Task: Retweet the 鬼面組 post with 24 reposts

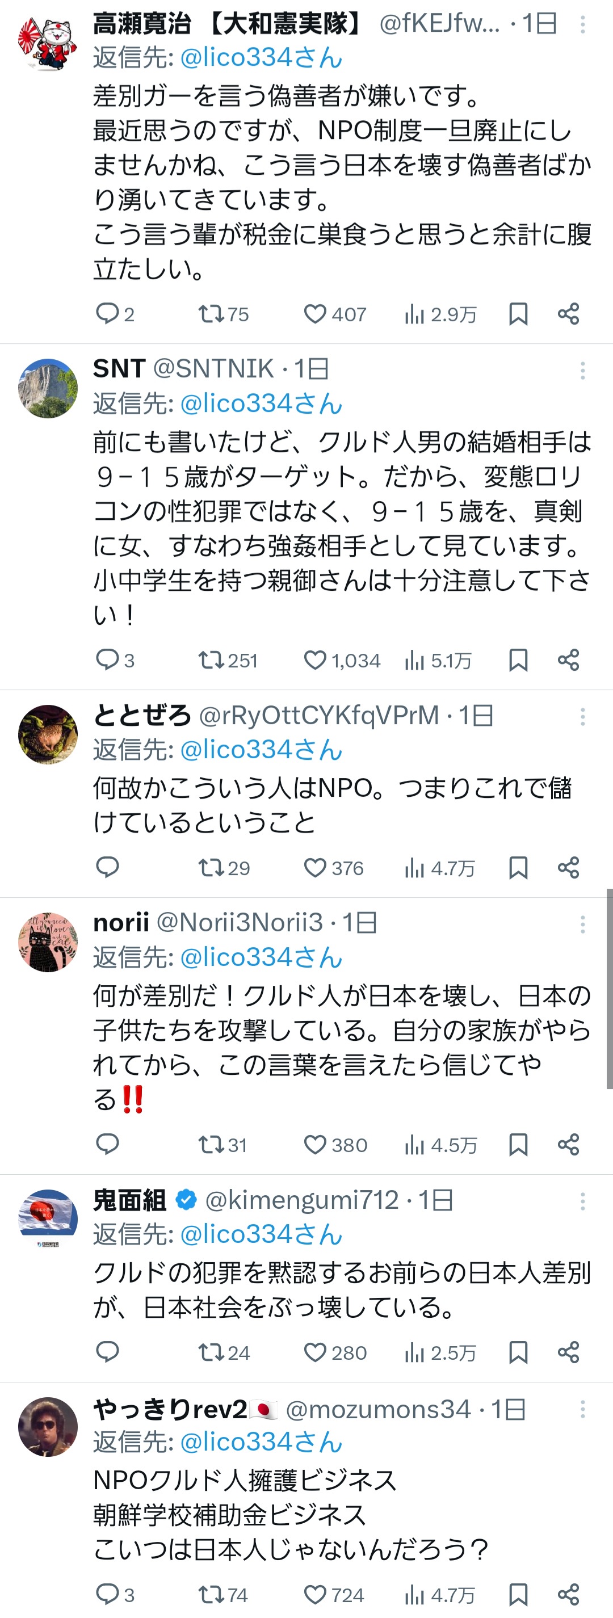Action: coord(224,1352)
